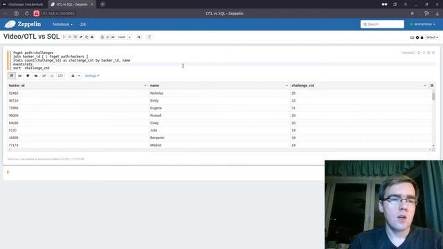Open browser downloads icon
The image size is (443, 249).
[437, 13]
